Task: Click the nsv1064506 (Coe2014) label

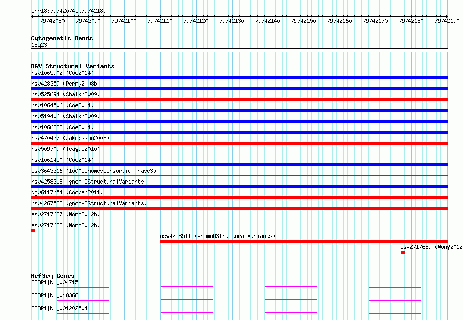Action: 62,105
